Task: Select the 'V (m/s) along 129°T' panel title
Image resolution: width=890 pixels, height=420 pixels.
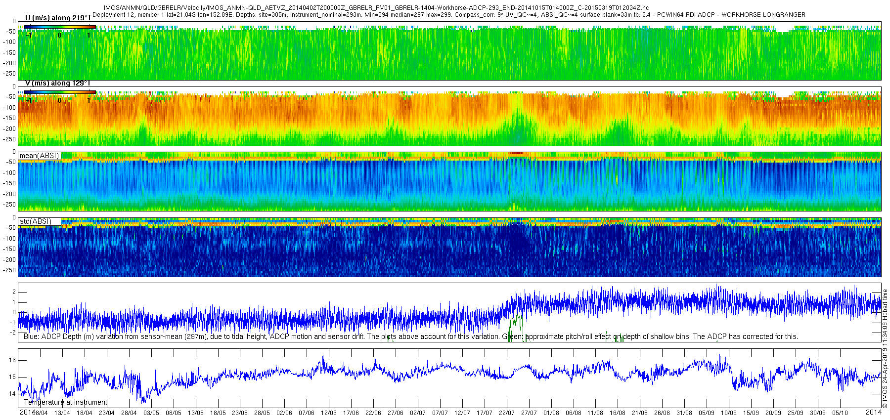Action: coord(57,83)
